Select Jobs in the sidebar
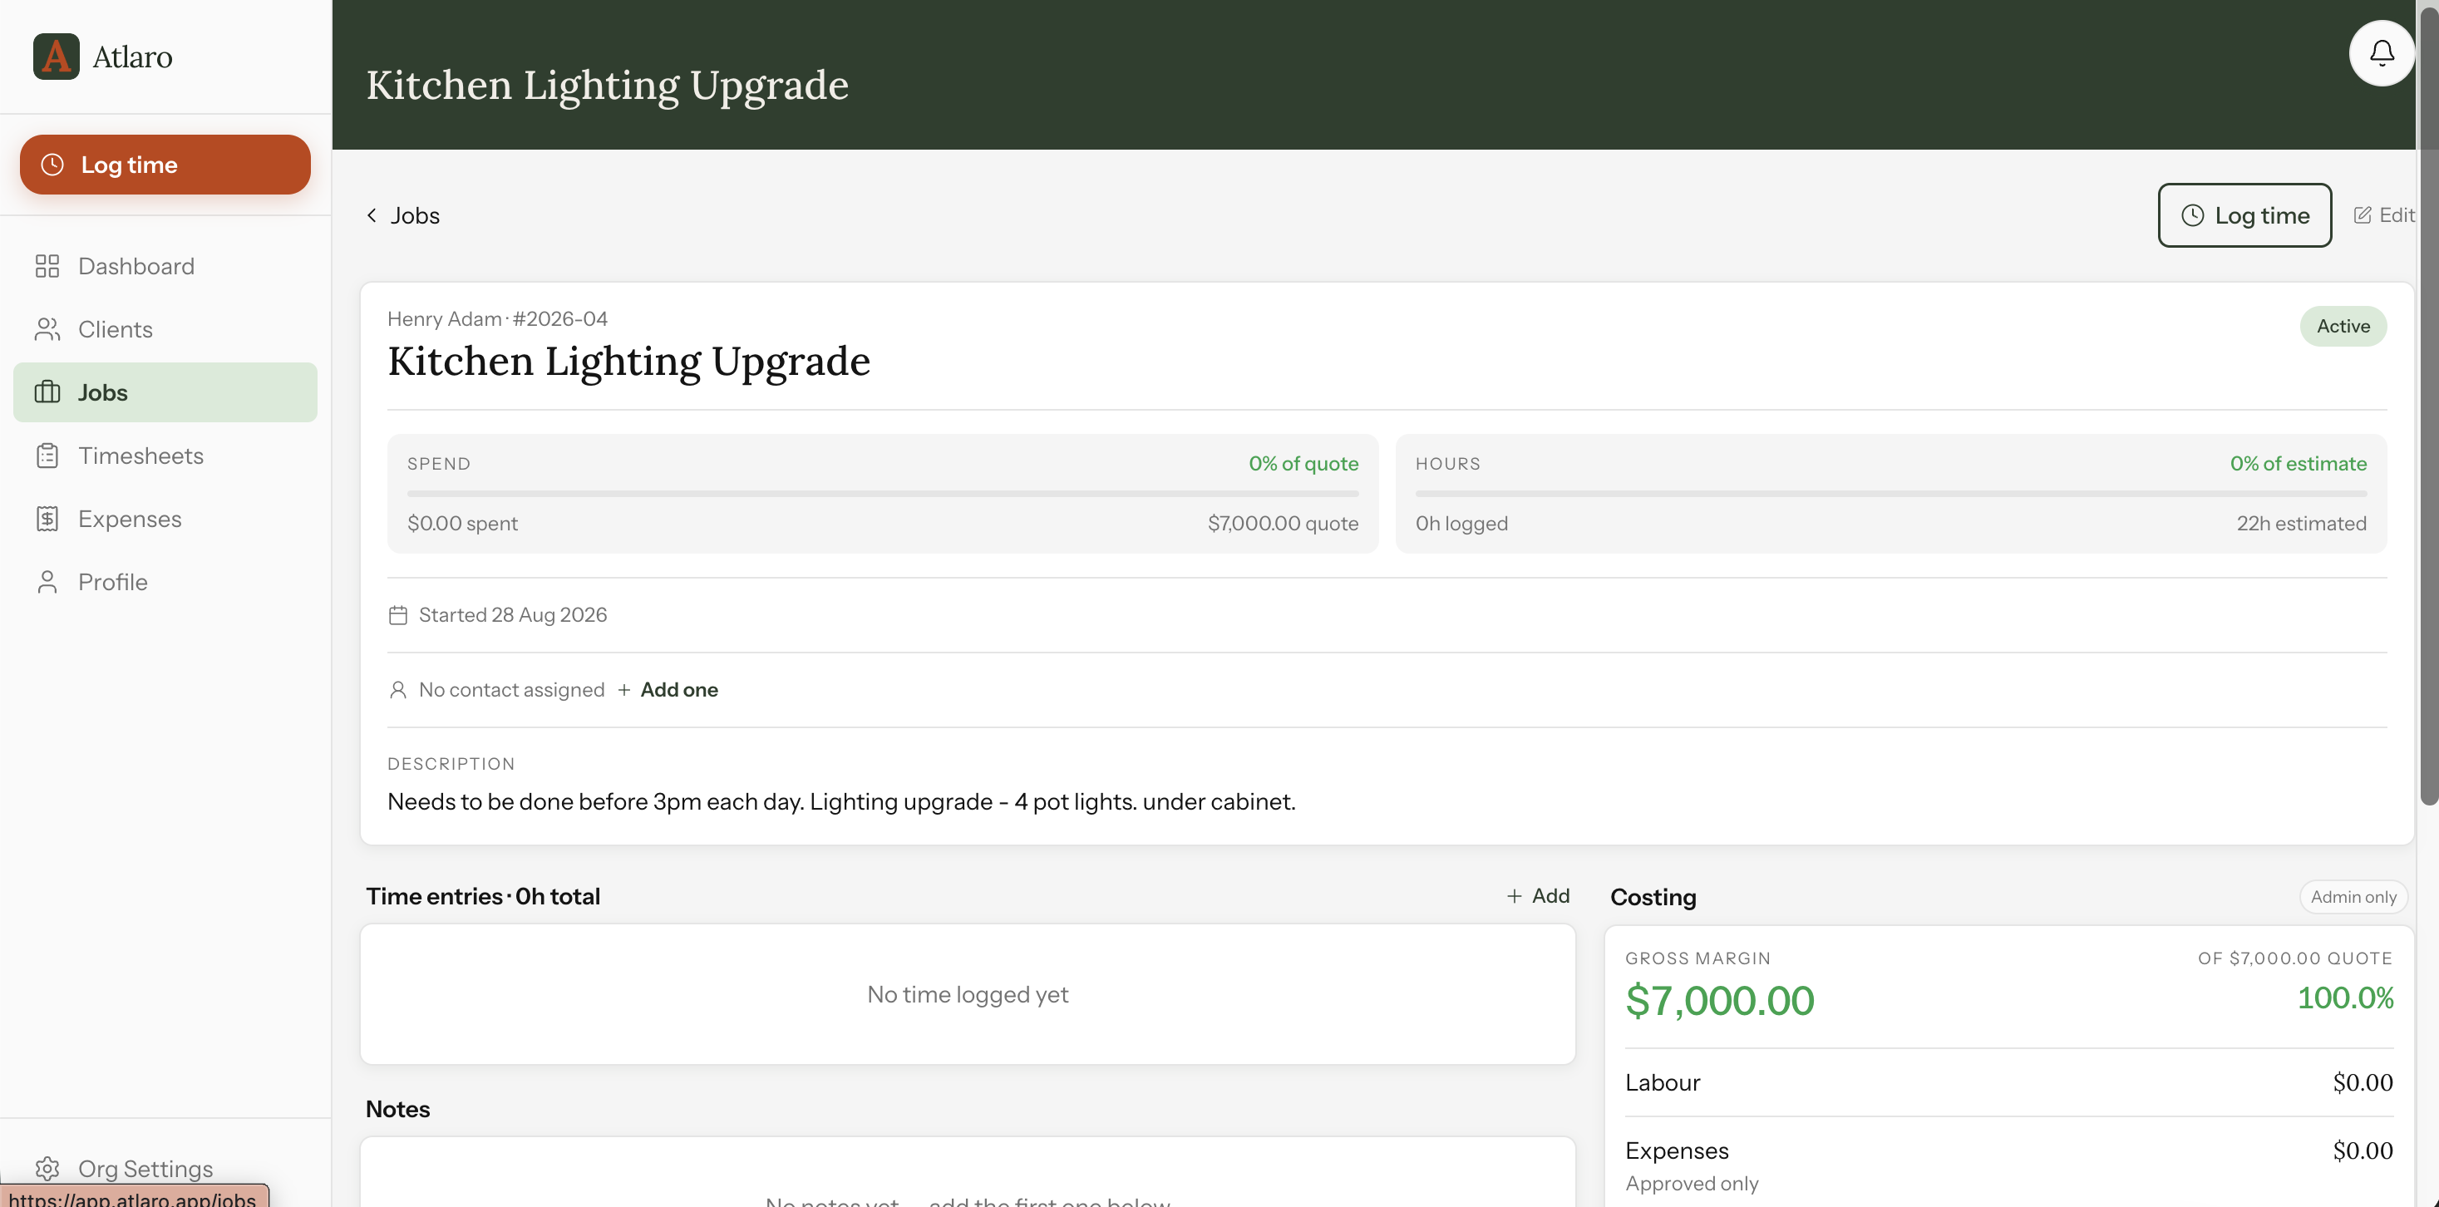 (165, 392)
